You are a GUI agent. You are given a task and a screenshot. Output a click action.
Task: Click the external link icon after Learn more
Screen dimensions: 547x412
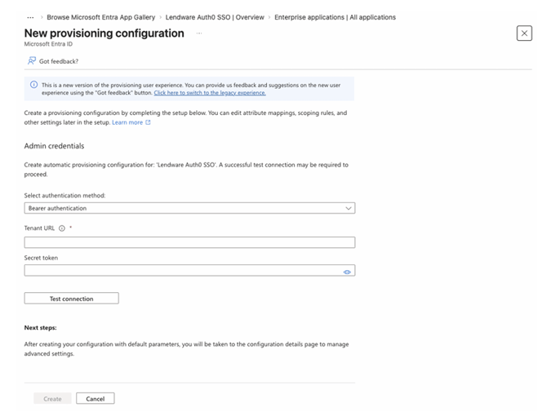pos(148,122)
